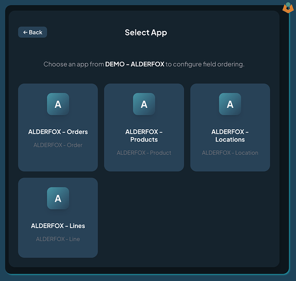Select the ALDERFOX – Products title text

tap(144, 135)
